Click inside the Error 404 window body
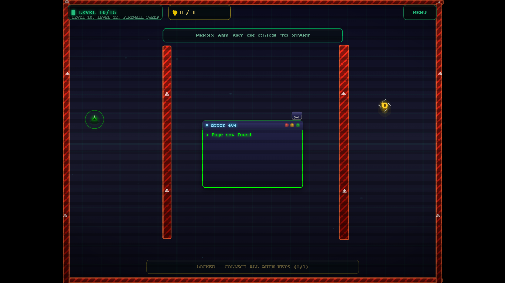Screen dimensions: 505x283 253,159
